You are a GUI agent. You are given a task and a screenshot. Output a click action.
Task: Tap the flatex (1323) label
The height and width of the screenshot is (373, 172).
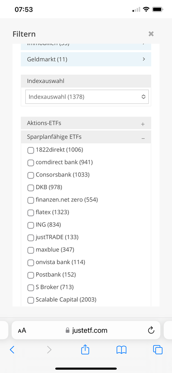coord(52,212)
